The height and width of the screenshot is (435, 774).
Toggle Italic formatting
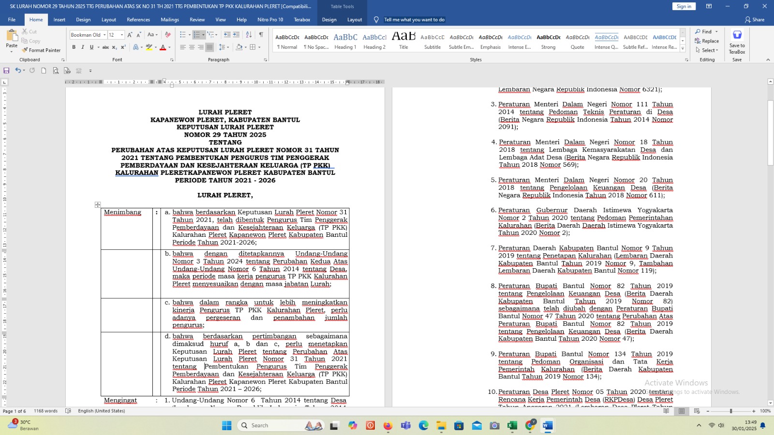pyautogui.click(x=83, y=47)
